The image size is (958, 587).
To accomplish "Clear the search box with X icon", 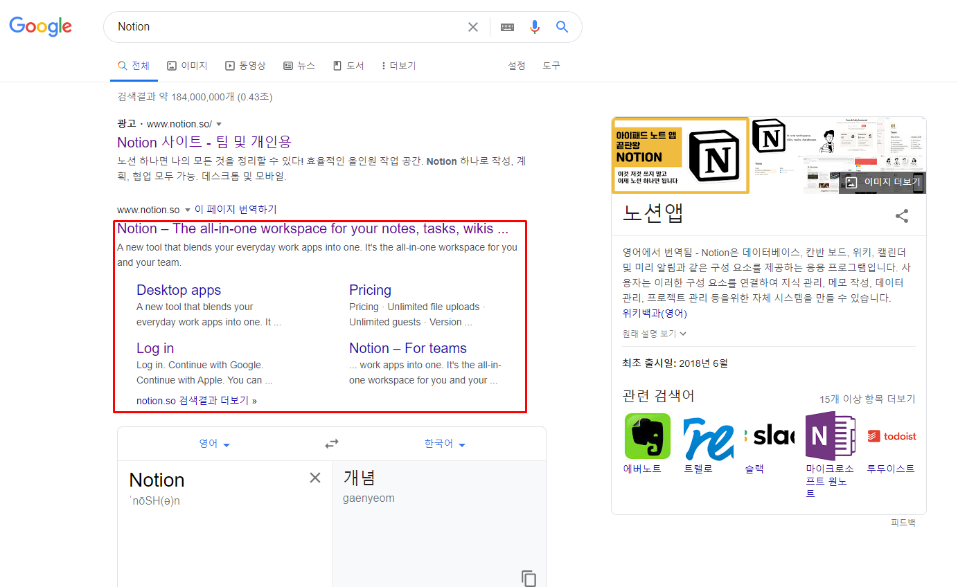I will click(473, 27).
